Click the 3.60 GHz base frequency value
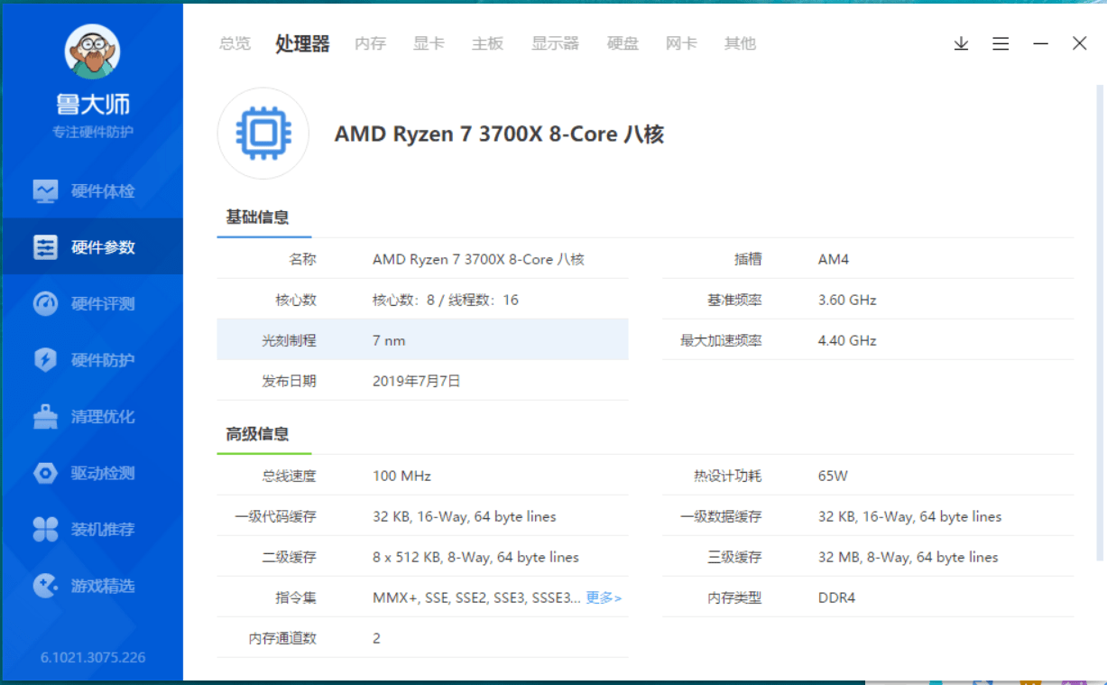 pos(847,300)
